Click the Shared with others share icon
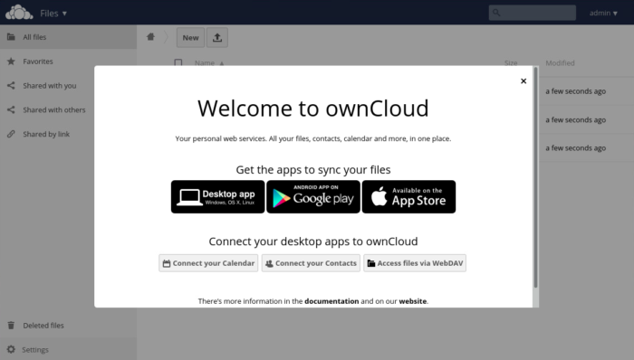The height and width of the screenshot is (360, 634). tap(11, 109)
